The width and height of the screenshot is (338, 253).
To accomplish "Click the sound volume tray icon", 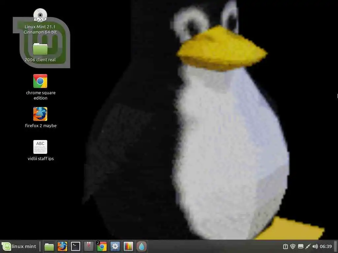I will click(x=315, y=246).
